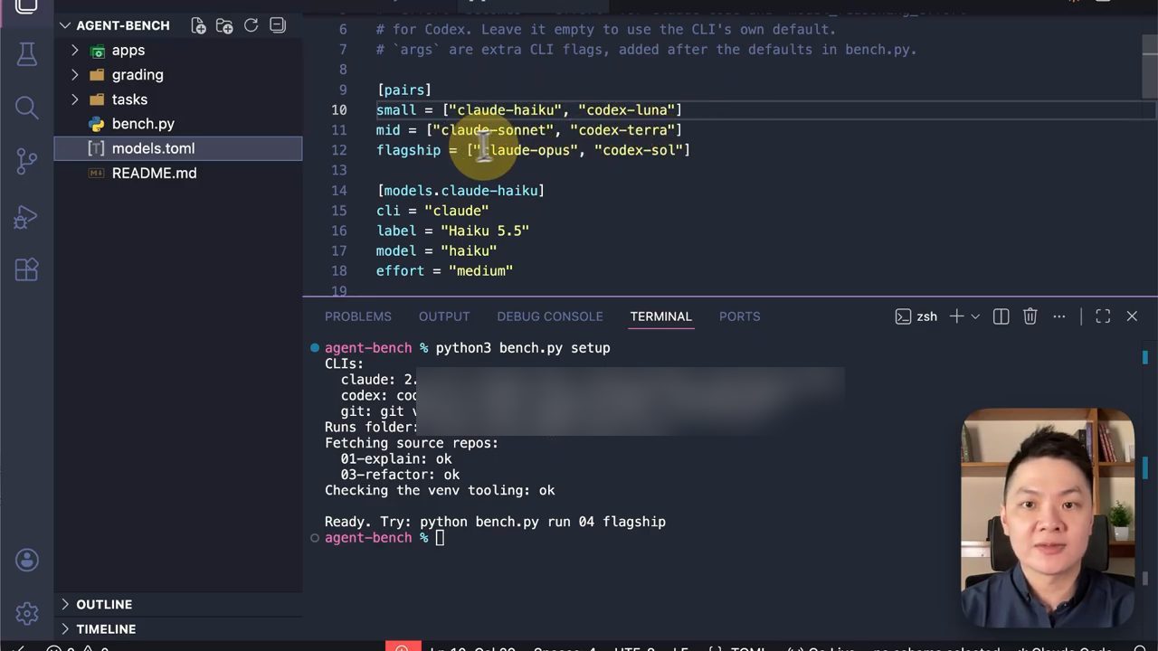
Task: Open the Run and Debug view
Action: (26, 216)
